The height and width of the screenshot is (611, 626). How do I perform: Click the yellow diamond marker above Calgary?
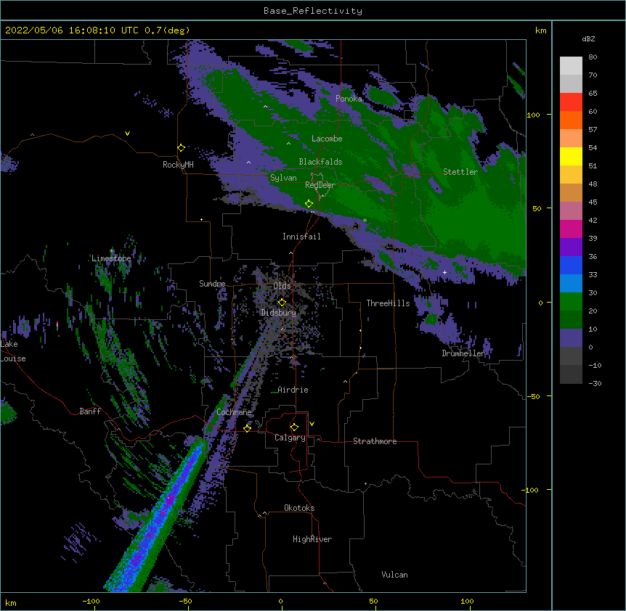[x=294, y=427]
